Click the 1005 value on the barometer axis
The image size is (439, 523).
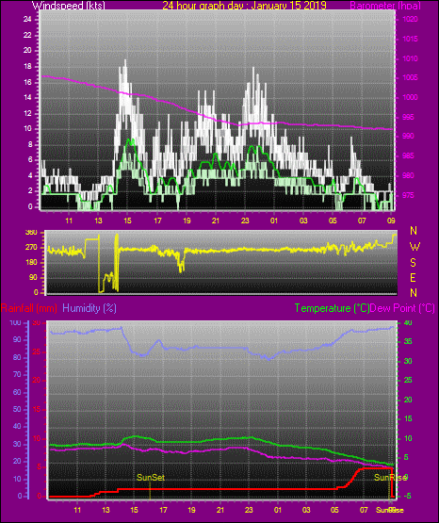pos(411,77)
